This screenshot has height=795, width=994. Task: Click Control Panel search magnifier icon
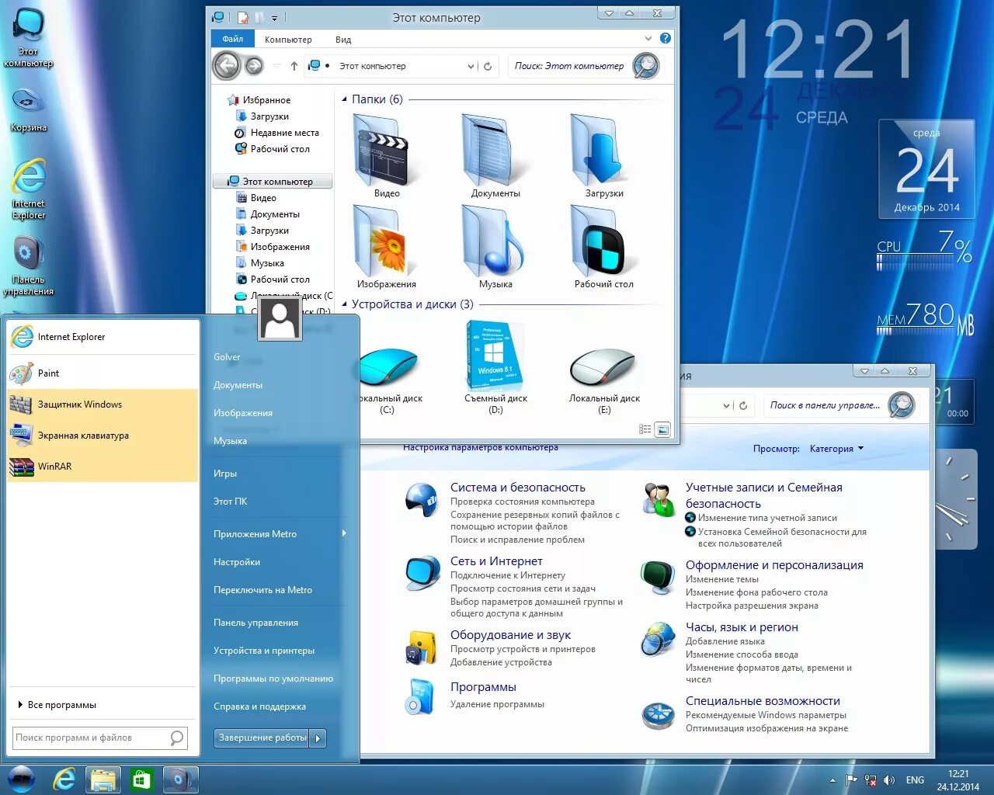pos(902,405)
